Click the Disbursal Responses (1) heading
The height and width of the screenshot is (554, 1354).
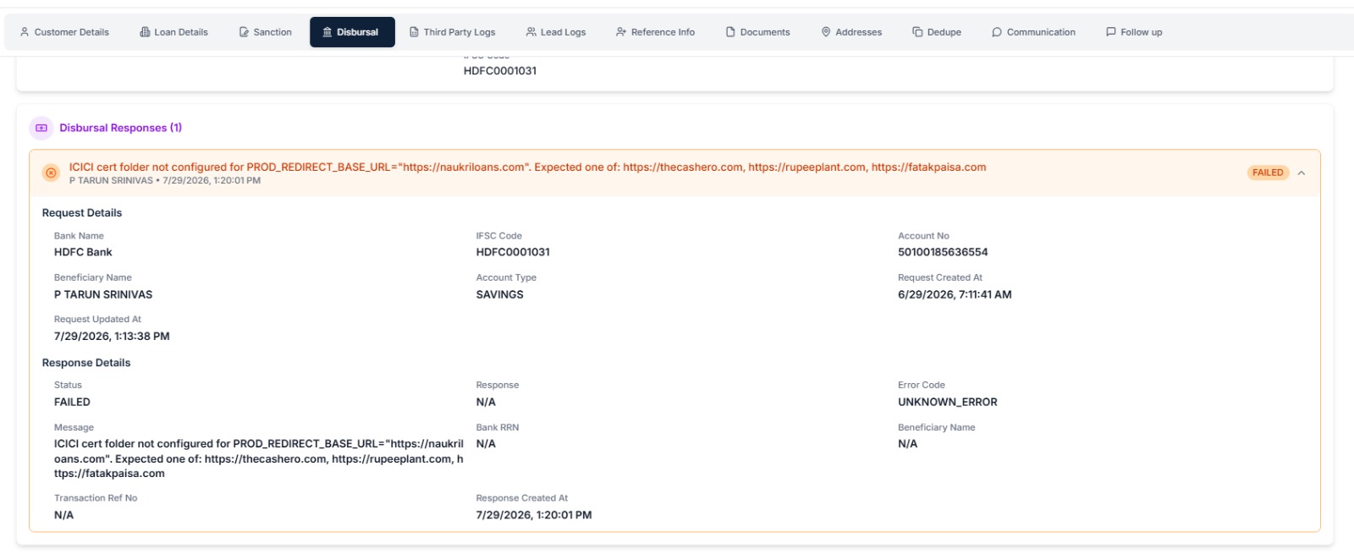(120, 128)
